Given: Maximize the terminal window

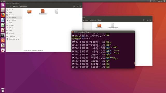Looking at the screenshot, I should 76,32.
